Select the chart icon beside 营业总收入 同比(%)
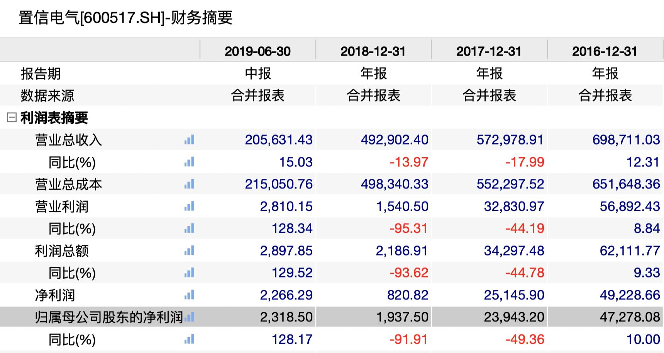The image size is (664, 353). point(189,162)
